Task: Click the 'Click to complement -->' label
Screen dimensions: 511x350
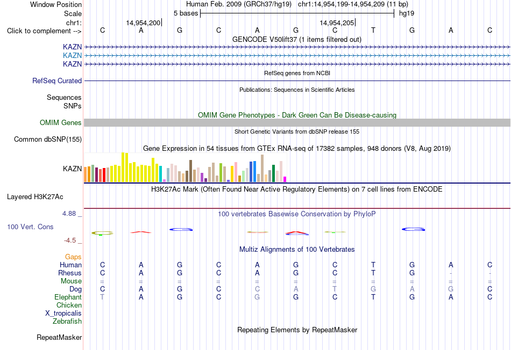Action: (x=44, y=31)
